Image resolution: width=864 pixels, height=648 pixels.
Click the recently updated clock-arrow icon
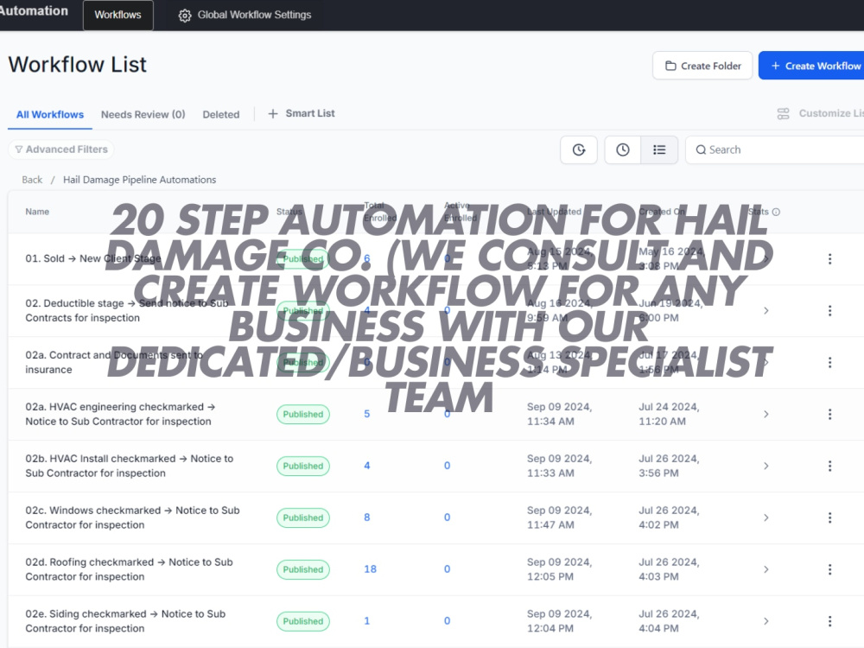click(579, 149)
